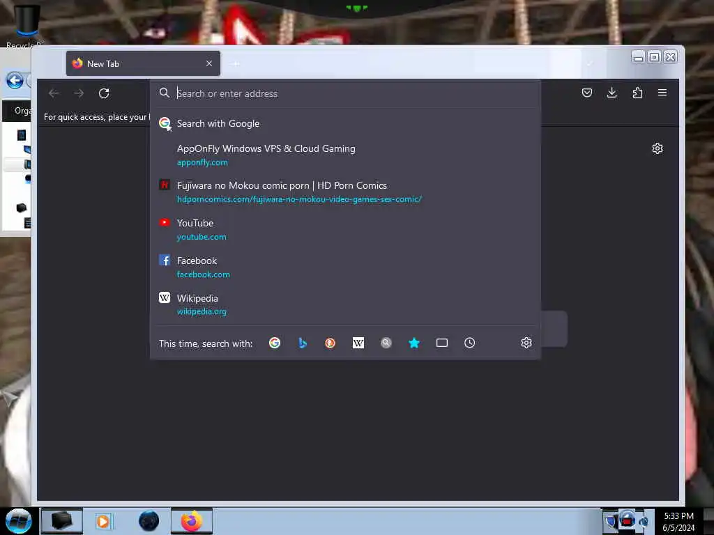This screenshot has width=714, height=535.
Task: Go back one page in Firefox
Action: (x=54, y=93)
